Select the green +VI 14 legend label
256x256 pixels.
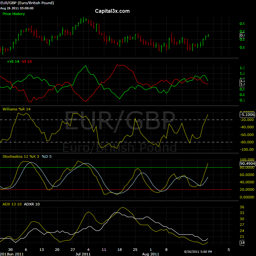[13, 61]
